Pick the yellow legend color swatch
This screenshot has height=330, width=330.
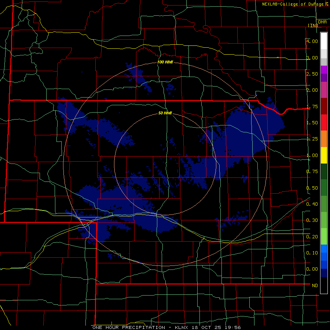pyautogui.click(x=324, y=155)
